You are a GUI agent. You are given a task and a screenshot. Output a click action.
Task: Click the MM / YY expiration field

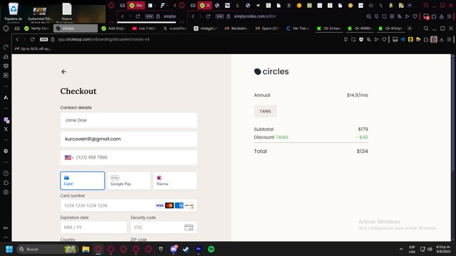click(x=93, y=228)
